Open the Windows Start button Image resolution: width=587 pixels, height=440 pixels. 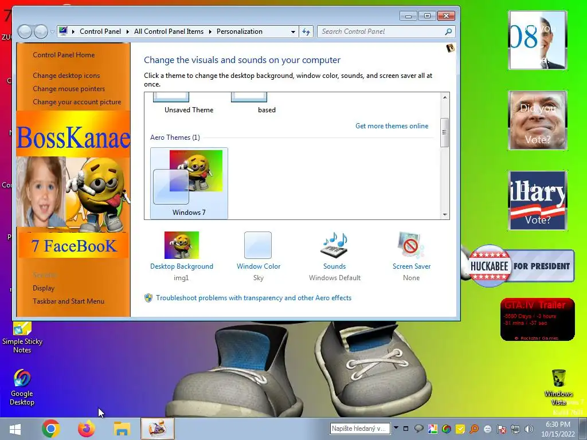point(15,429)
